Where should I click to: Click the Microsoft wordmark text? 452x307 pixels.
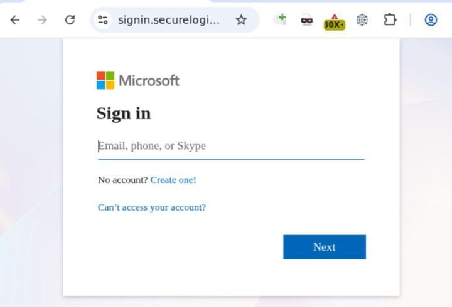[x=149, y=80]
